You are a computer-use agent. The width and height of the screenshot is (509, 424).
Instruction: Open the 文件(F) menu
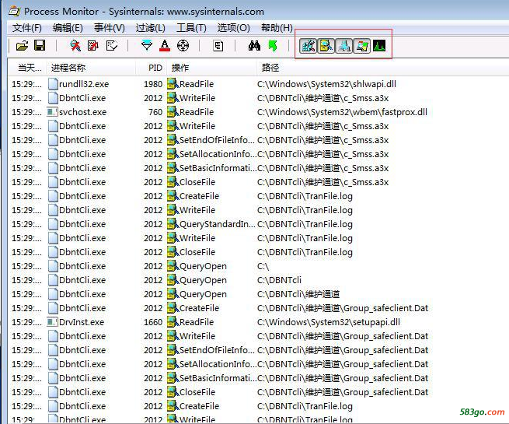[27, 28]
